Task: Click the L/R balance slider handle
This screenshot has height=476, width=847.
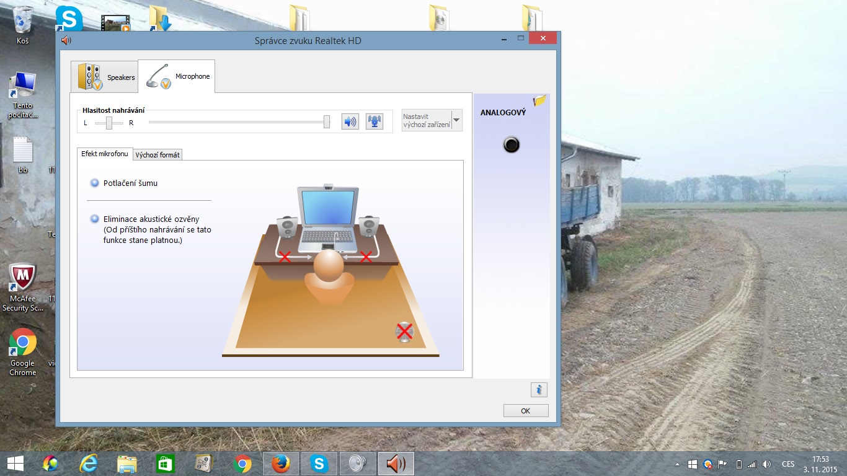Action: click(109, 123)
